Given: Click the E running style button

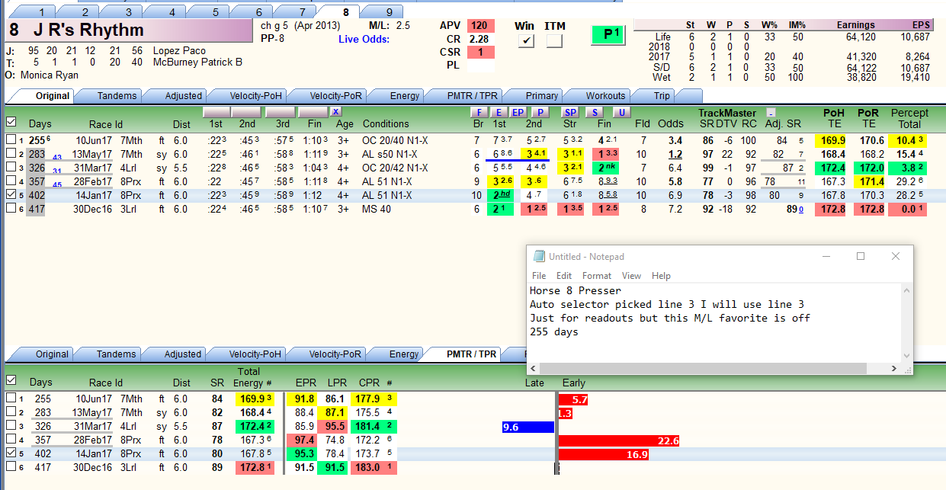Looking at the screenshot, I should click(499, 112).
